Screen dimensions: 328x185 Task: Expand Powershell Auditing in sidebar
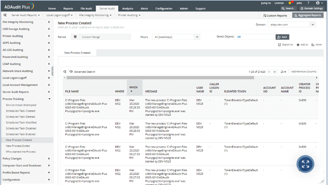tap(26, 57)
